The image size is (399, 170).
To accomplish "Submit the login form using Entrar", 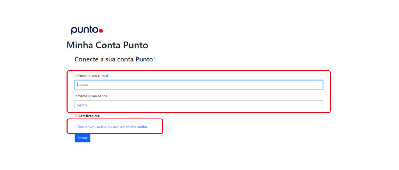I will pyautogui.click(x=82, y=138).
